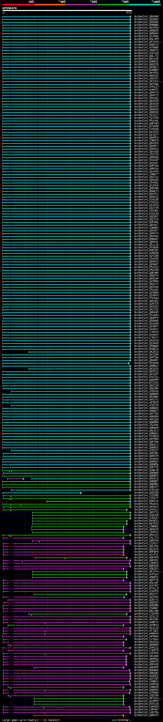Image resolution: width=163 pixels, height=722 pixels.
Task: Click the UniRef100_Q02RF9 entry
Action: click(x=146, y=701)
